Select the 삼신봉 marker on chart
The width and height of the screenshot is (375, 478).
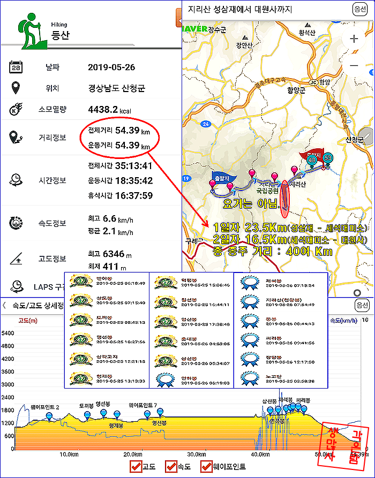(x=270, y=411)
